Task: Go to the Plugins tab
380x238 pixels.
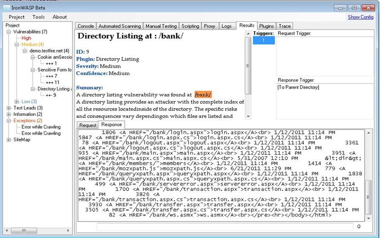Action: pyautogui.click(x=266, y=26)
